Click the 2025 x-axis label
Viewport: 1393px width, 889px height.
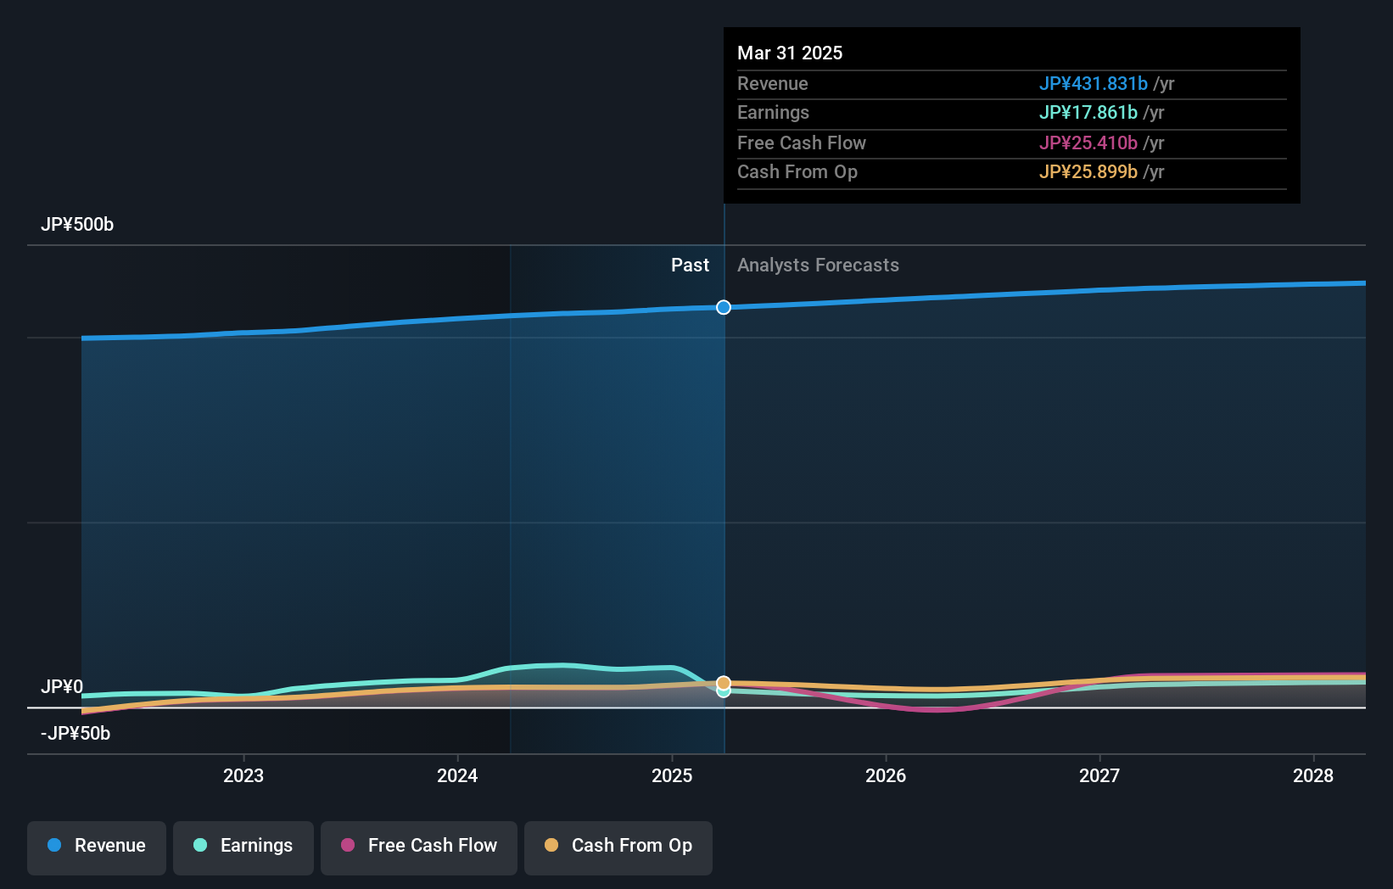point(672,775)
